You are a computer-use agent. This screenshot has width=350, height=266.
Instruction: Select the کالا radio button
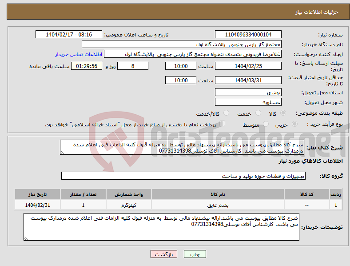[283, 113]
